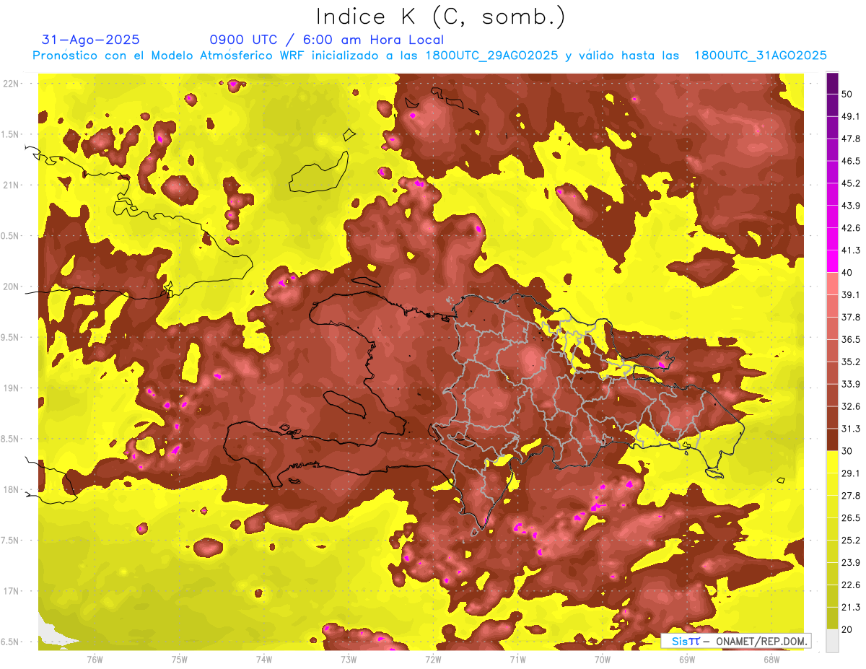
Task: Click latitude axis label "17N"
Action: coord(11,591)
